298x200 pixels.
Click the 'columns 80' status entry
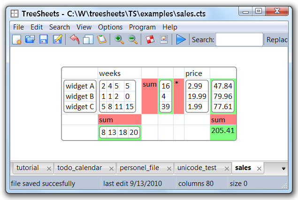pyautogui.click(x=196, y=184)
